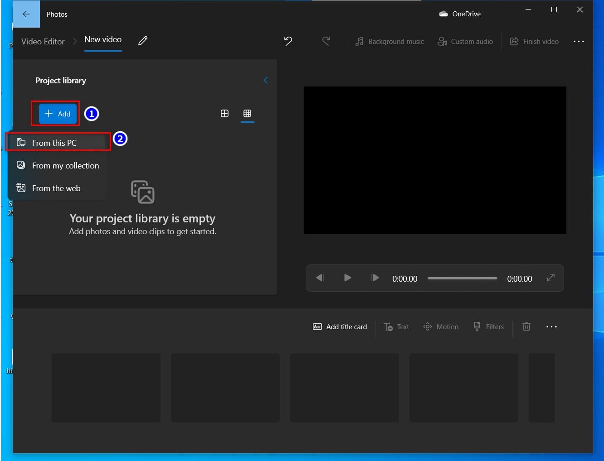Click the blue Add button
This screenshot has height=461, width=604.
[58, 114]
